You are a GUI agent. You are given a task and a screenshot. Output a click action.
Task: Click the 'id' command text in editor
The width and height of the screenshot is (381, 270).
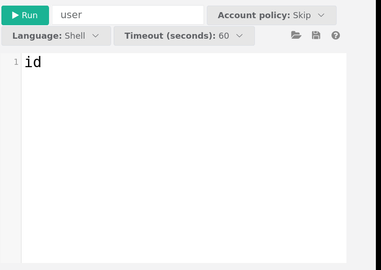(33, 62)
